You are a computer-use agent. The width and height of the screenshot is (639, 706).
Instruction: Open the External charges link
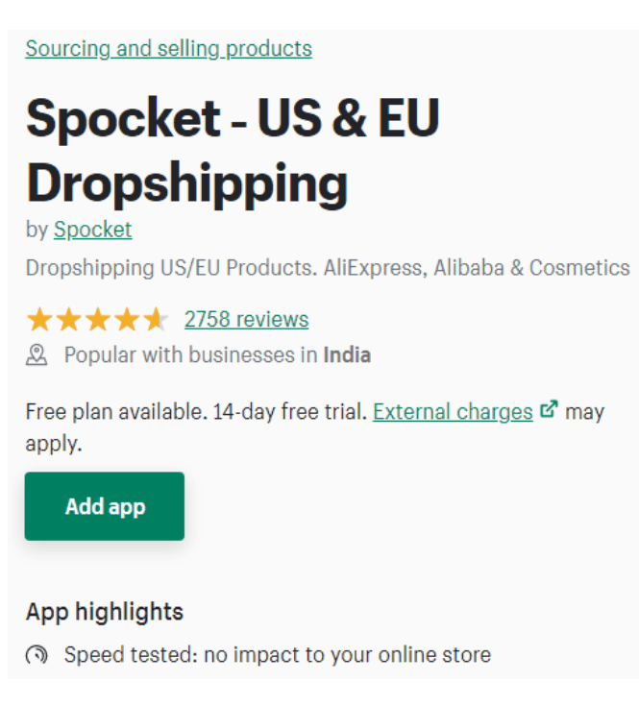pos(453,412)
